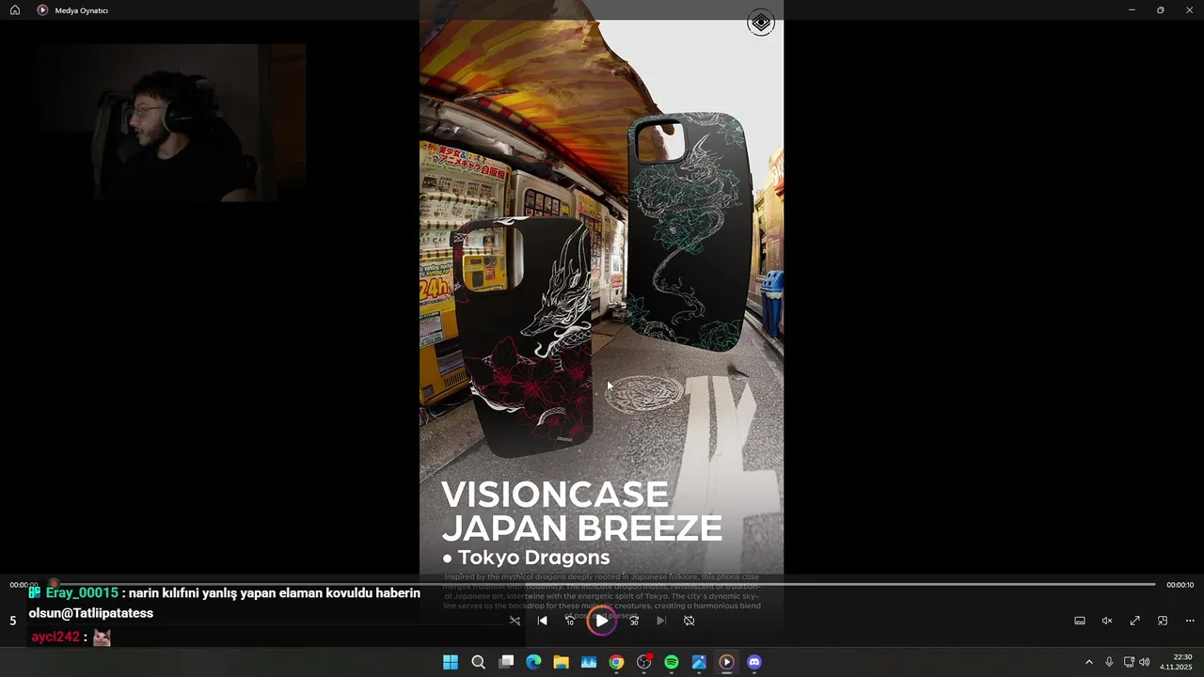This screenshot has width=1204, height=677.
Task: Open File Explorer from the taskbar
Action: point(561,662)
